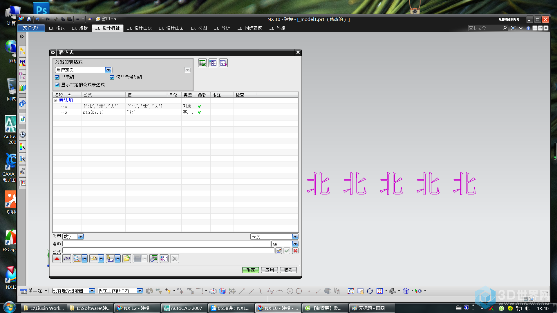Screen dimensions: 557x313
Task: Click the rotate view icon in bottom toolbar
Action: point(370,291)
